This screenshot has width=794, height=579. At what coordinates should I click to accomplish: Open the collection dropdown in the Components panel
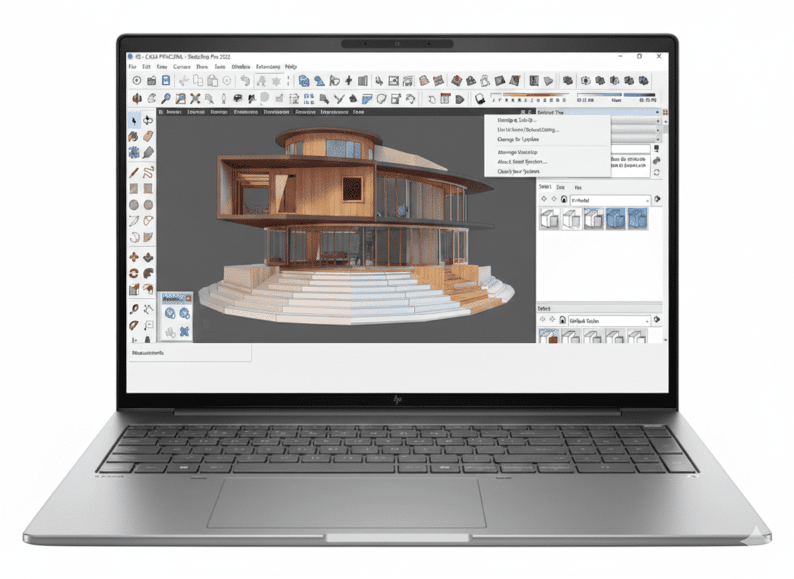[610, 200]
